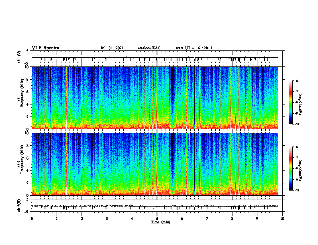
Task: Click the "0" tick on the time axis
Action: 32,219
